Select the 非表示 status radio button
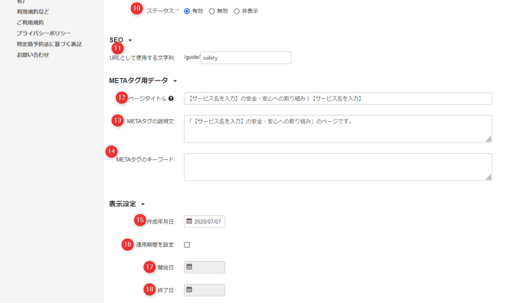The image size is (513, 303). pos(236,11)
